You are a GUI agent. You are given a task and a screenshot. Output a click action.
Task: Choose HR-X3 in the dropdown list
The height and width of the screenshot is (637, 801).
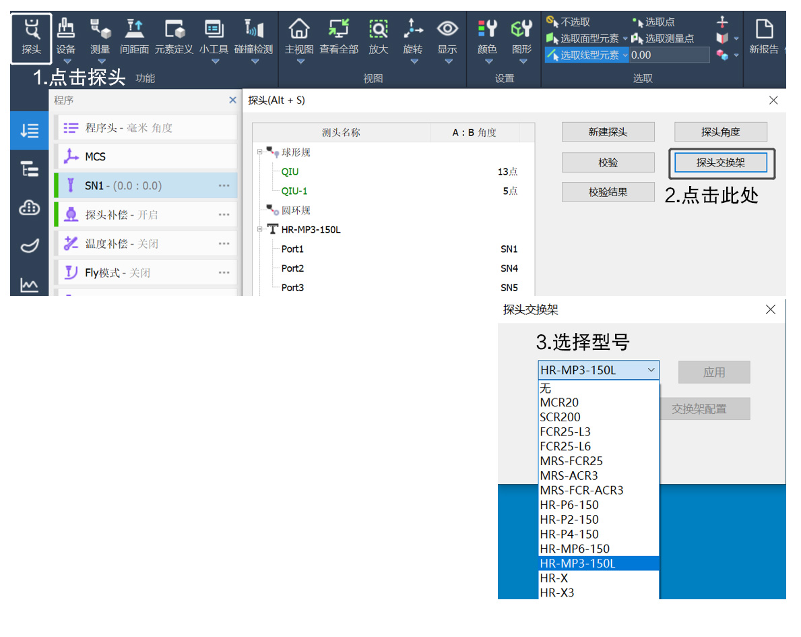tap(557, 593)
